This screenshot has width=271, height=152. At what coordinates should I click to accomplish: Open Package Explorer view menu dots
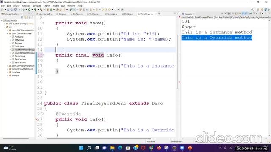click(x=33, y=17)
